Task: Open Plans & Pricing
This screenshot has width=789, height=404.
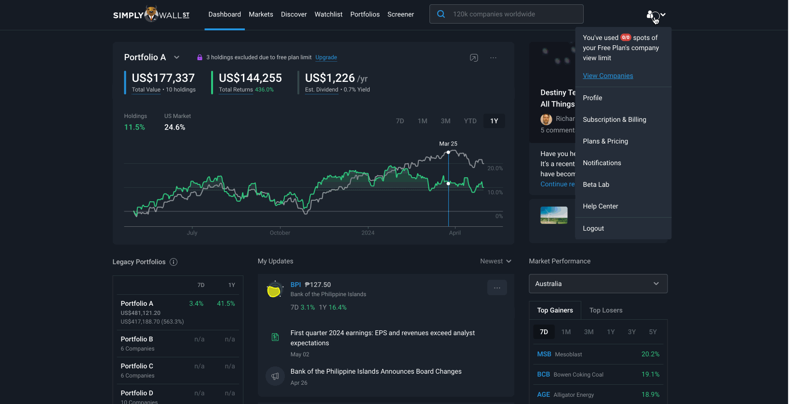Action: pos(623,141)
